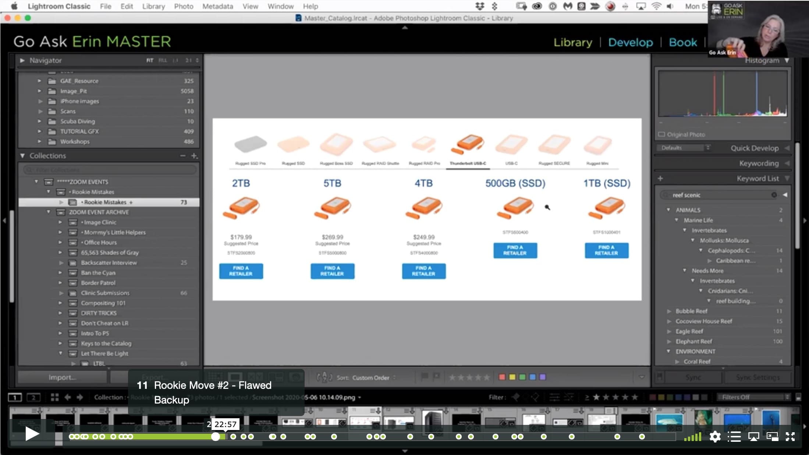Screen dimensions: 809x455
Task: Hide the right panel group arrow
Action: coord(805,221)
